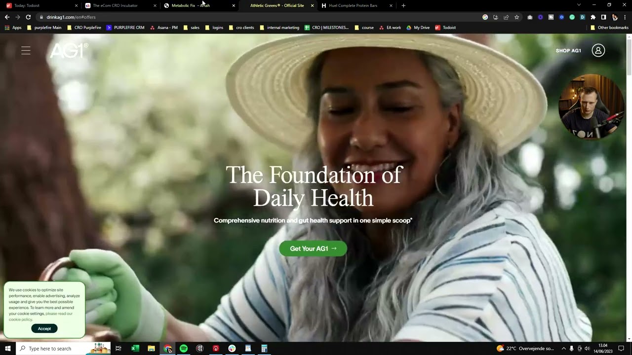
Task: Accept the cookie notice
Action: 44,328
